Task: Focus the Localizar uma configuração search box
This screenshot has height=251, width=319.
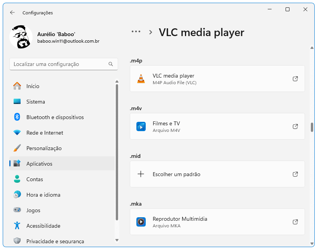Action: 63,64
